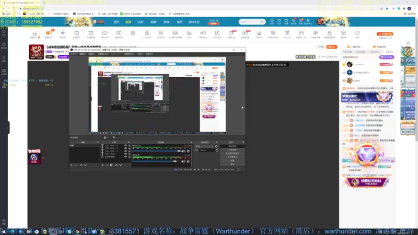Open location pin icon in Douyu header
418x235 pixels.
308,21
